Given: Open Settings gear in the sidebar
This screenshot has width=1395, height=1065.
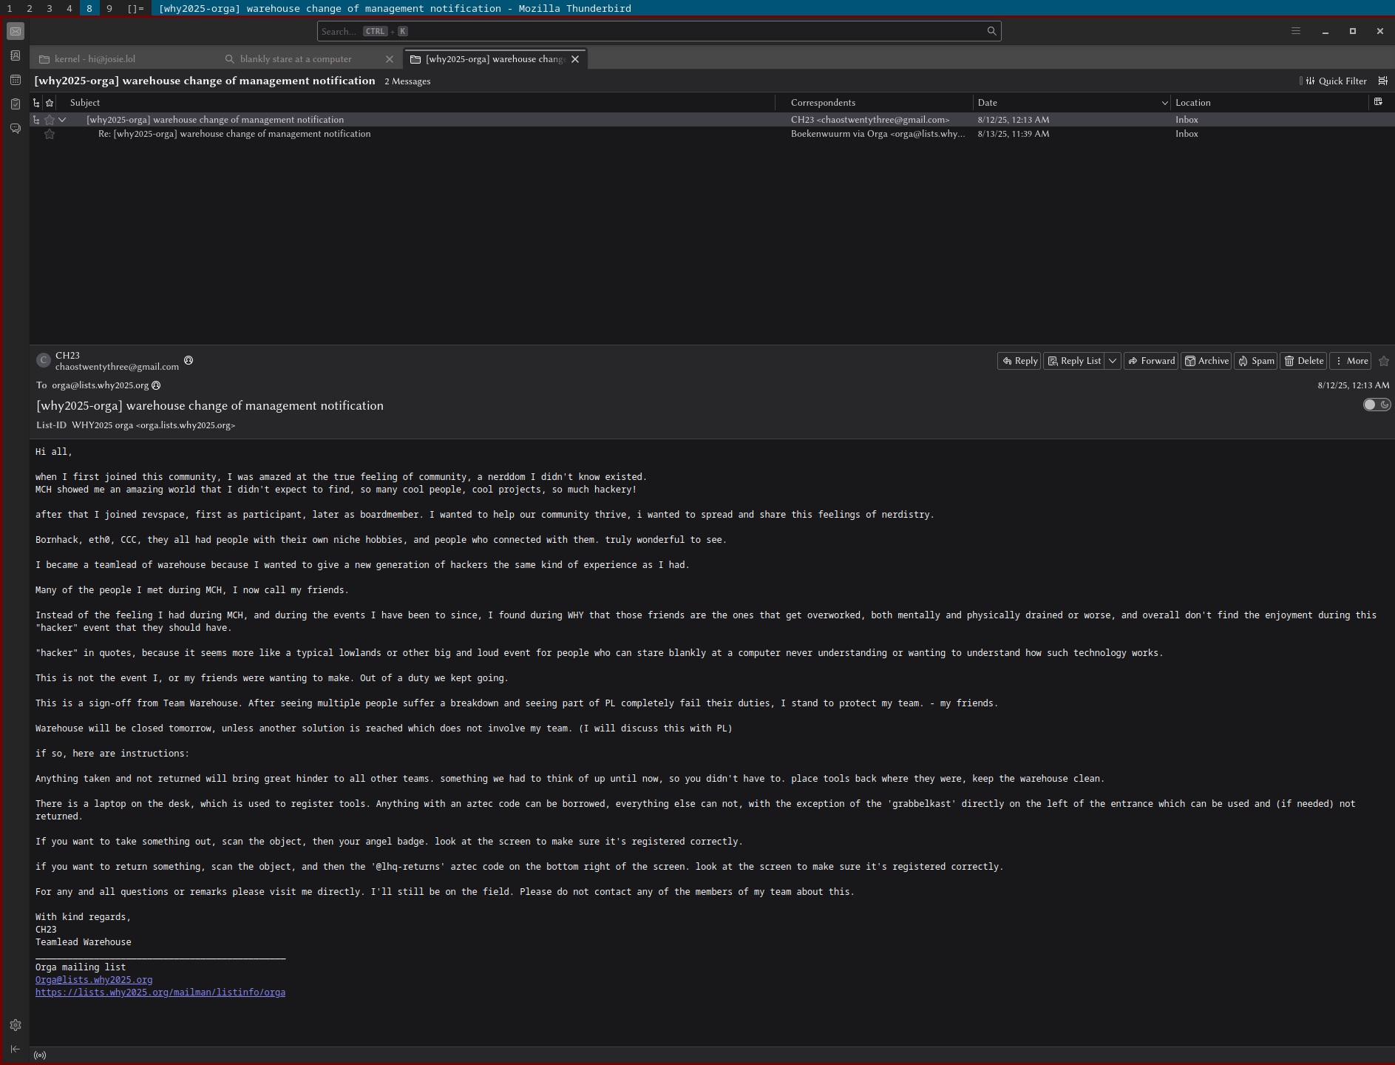Looking at the screenshot, I should 15,1025.
